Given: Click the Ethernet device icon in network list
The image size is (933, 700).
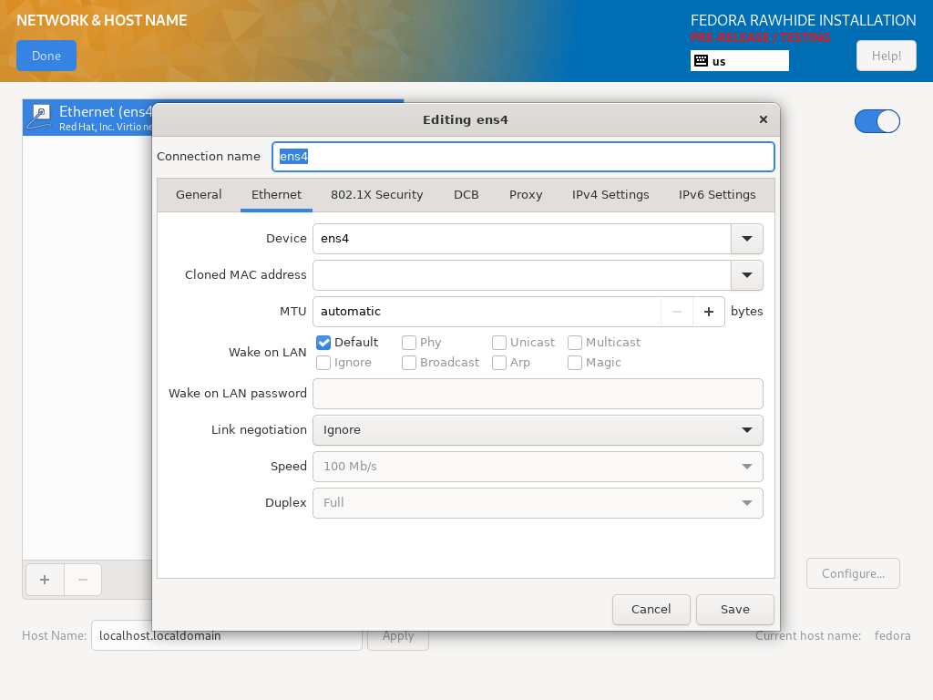Looking at the screenshot, I should click(x=40, y=118).
